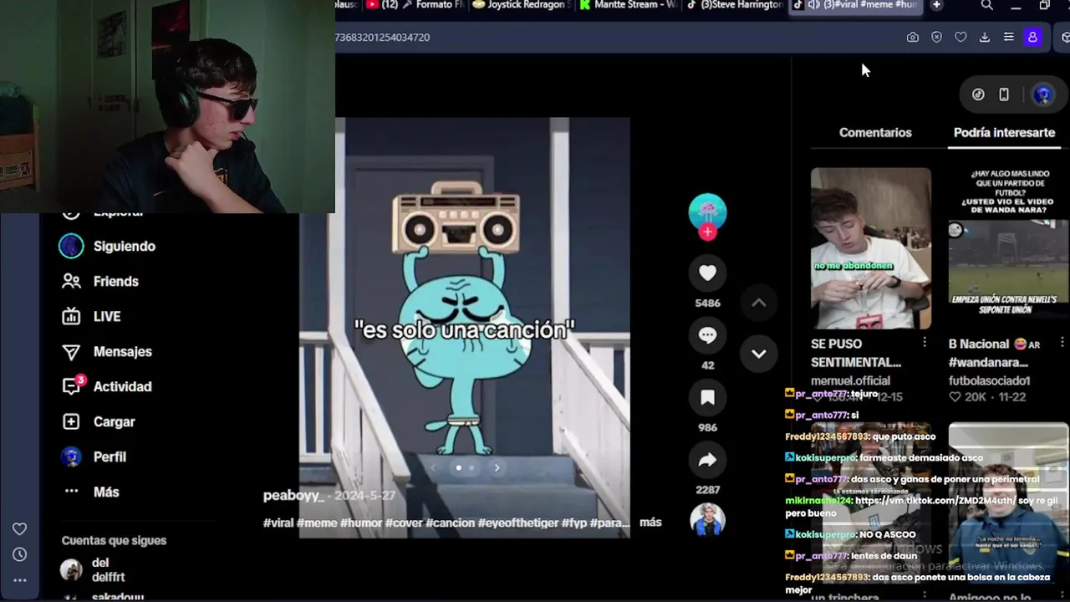The height and width of the screenshot is (602, 1070).
Task: Click the #viral hashtag
Action: [x=278, y=523]
